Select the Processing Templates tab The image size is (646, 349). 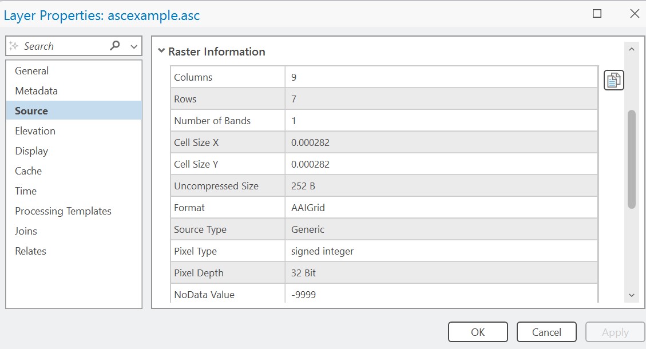(x=63, y=211)
